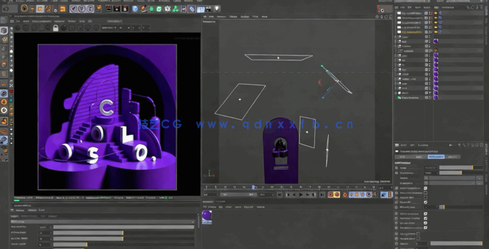Select the orange clock tag in Object Manager
Image resolution: width=489 pixels, height=249 pixels.
[x=435, y=50]
